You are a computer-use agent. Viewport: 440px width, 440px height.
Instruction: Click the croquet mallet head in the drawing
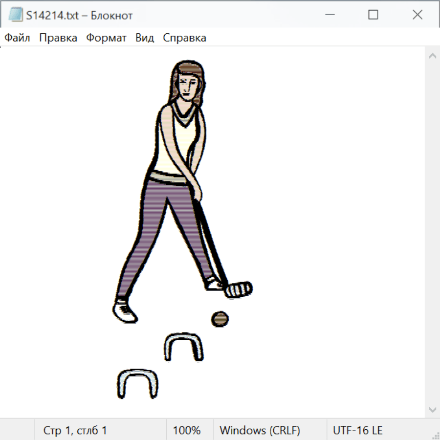click(239, 289)
